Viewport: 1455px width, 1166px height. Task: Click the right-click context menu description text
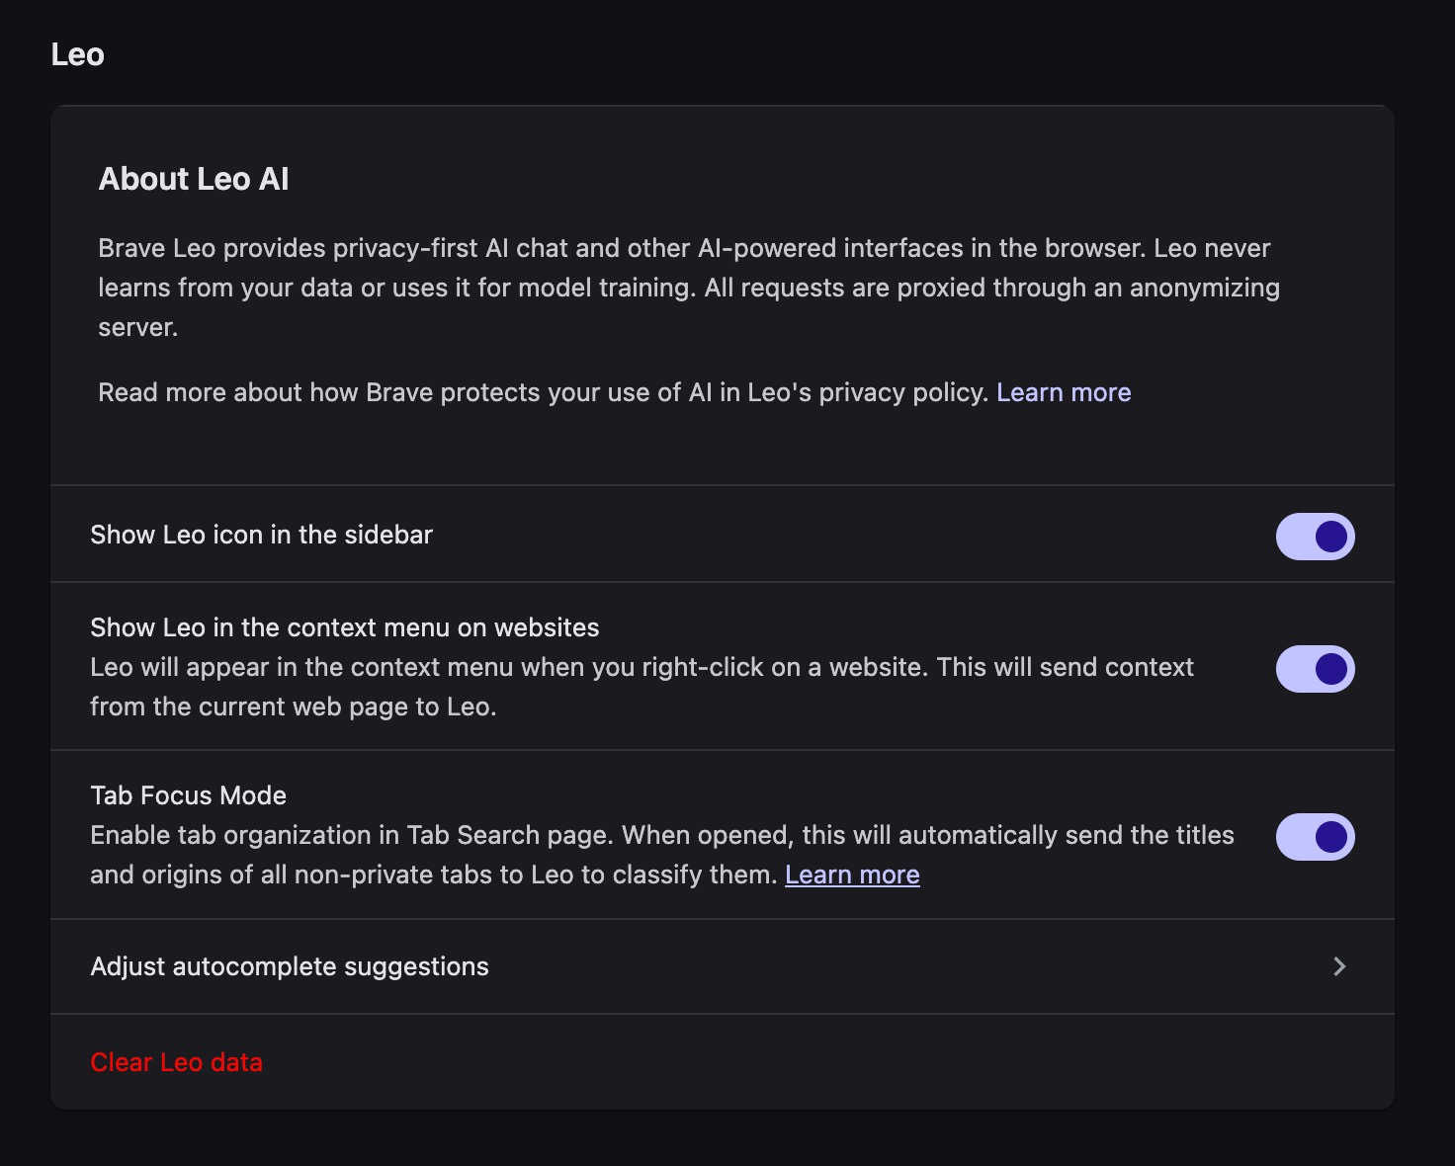[x=641, y=668]
